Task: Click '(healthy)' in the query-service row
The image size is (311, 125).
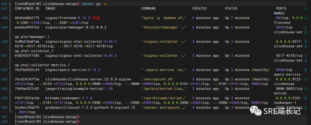Action: 261,70
